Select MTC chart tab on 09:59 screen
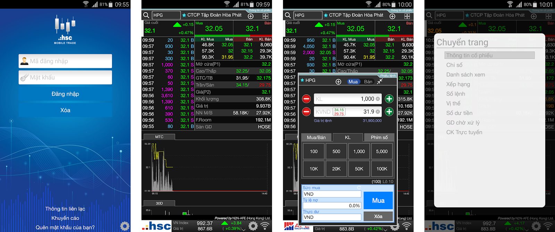The height and width of the screenshot is (232, 555). pos(159,137)
